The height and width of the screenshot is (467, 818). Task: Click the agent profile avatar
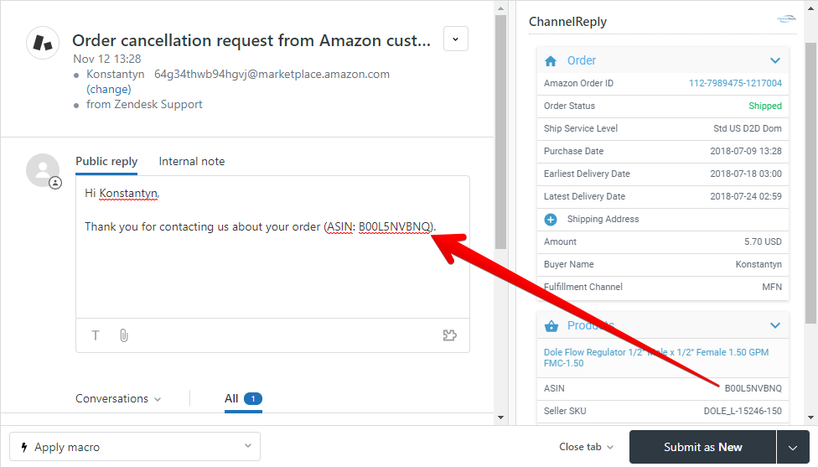(x=43, y=170)
